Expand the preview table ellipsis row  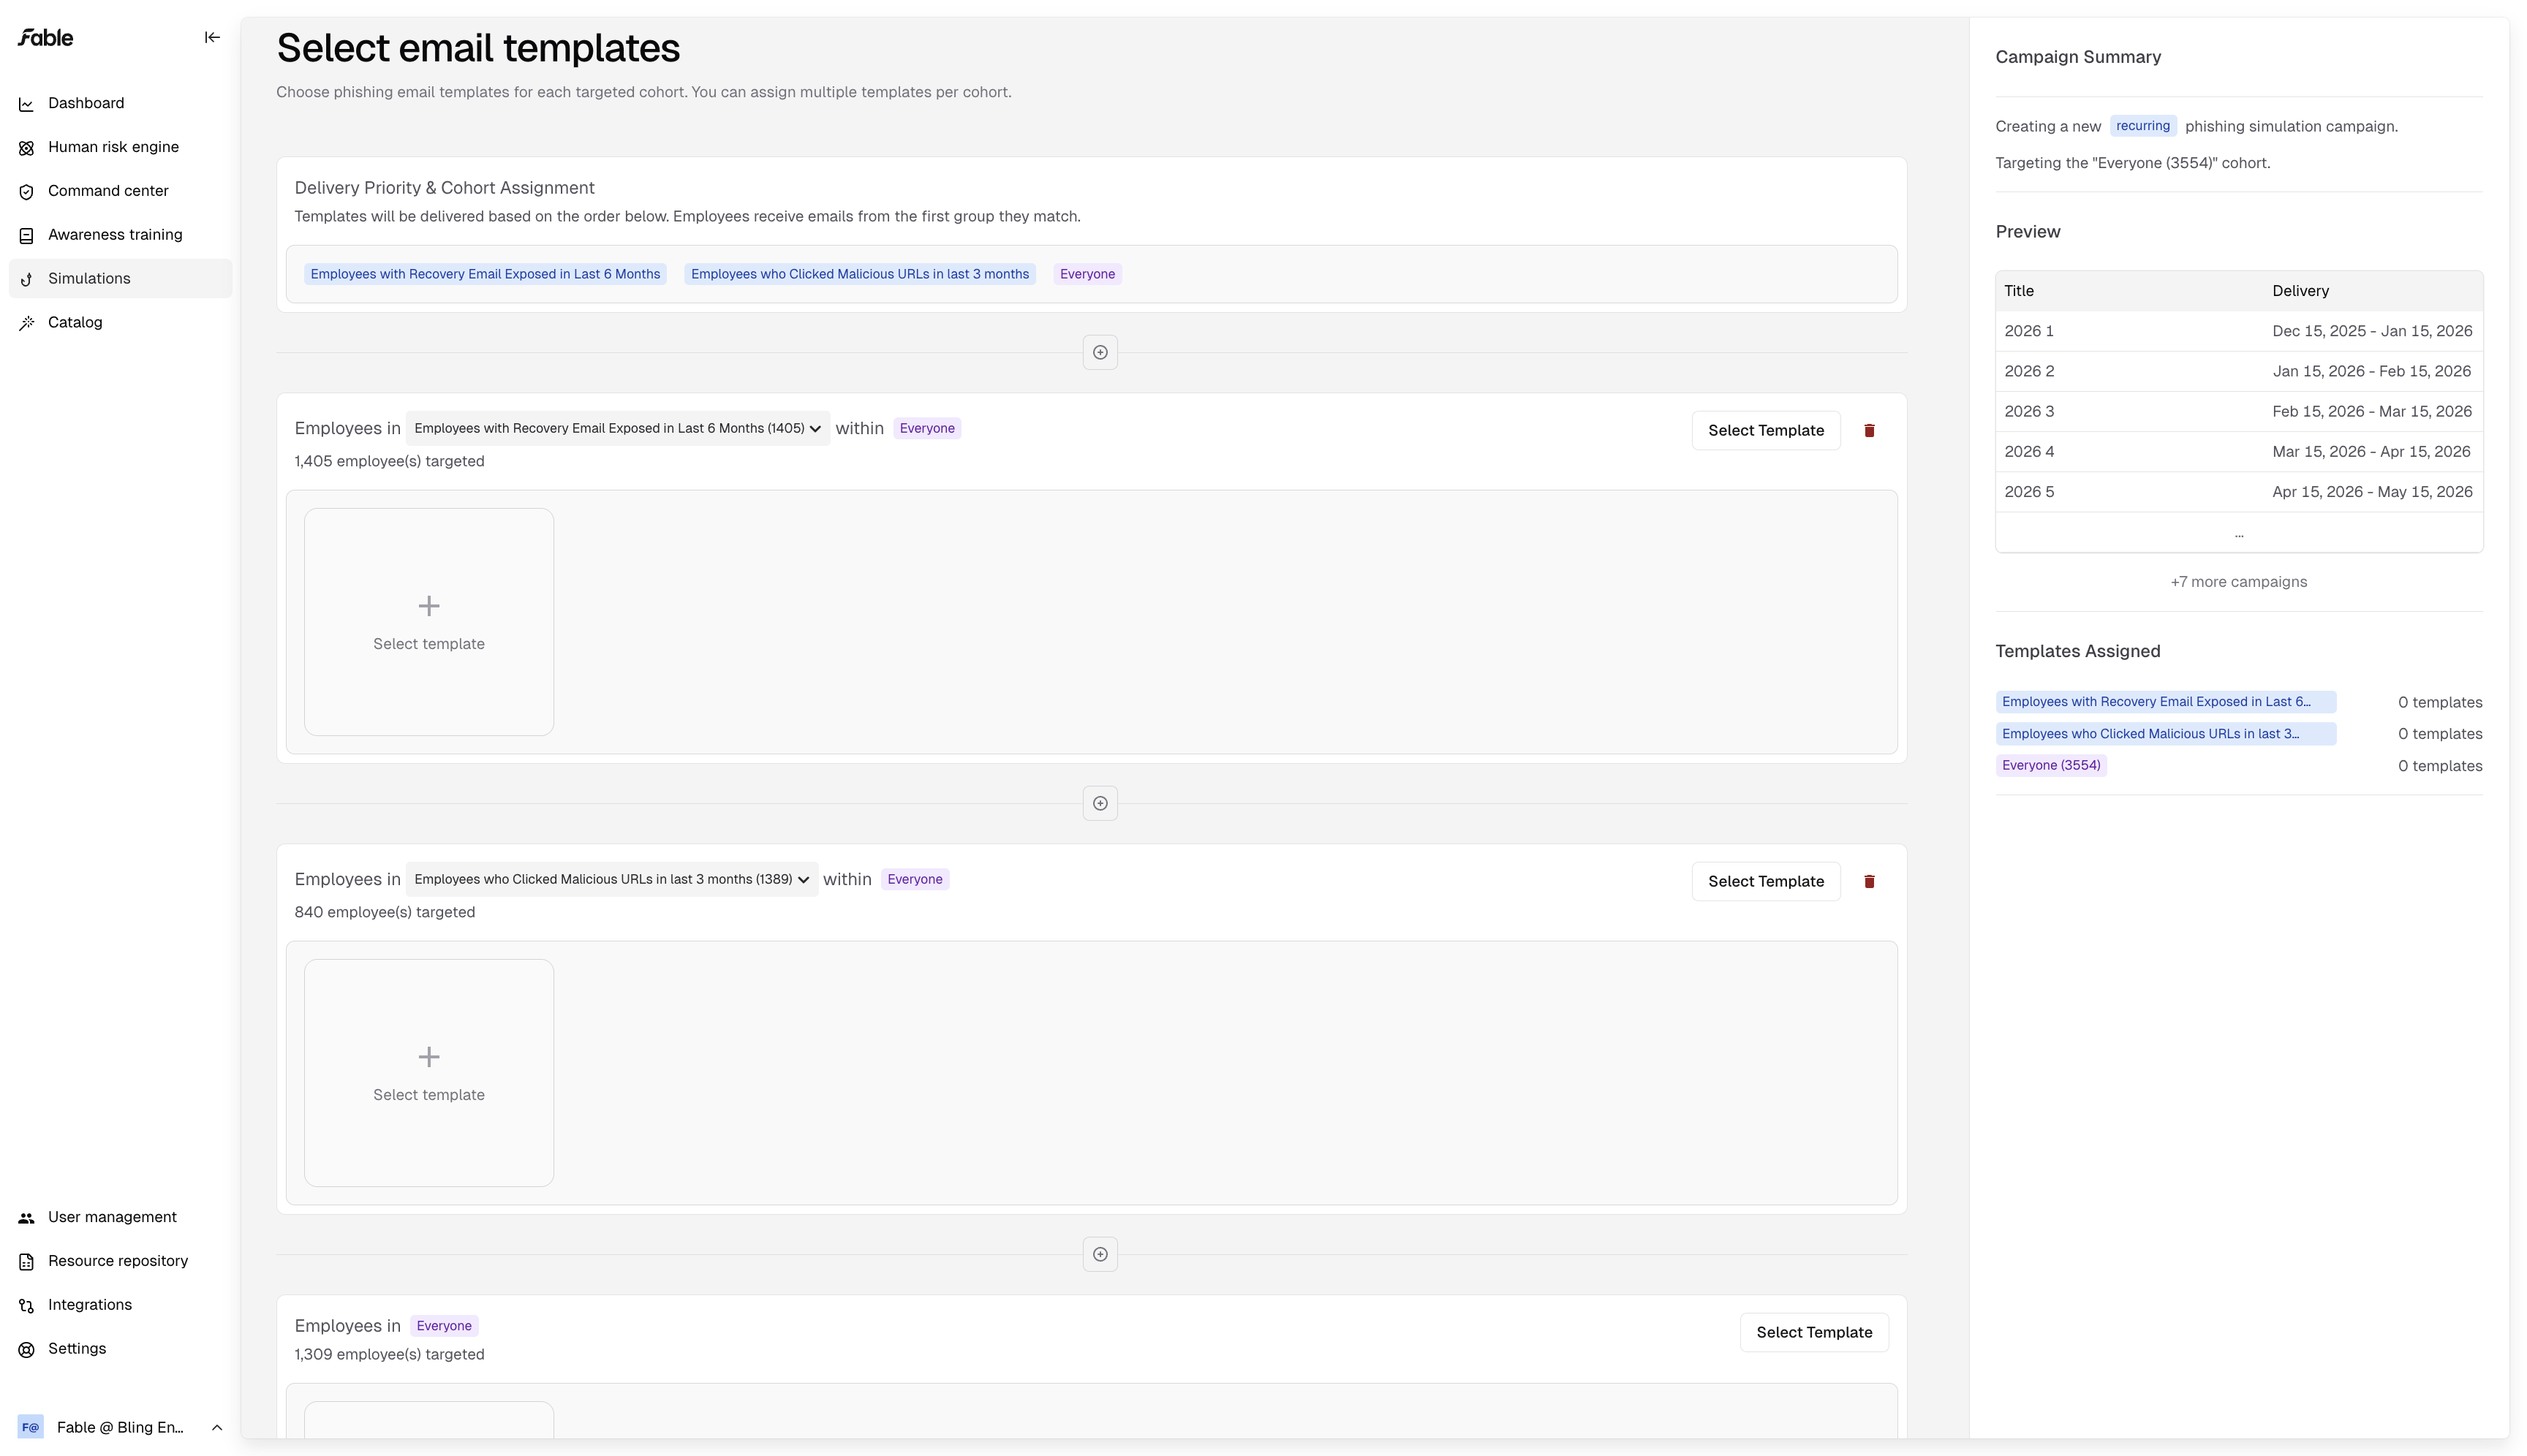2239,533
